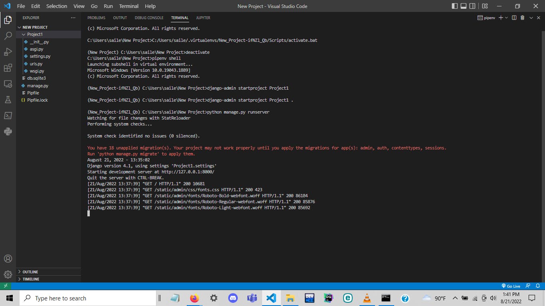
Task: Open the Go menu
Action: click(x=94, y=6)
